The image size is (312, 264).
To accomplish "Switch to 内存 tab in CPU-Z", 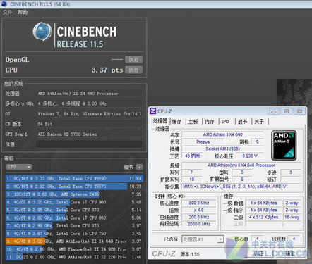I will click(210, 122).
